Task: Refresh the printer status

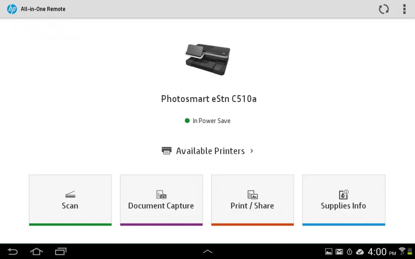Action: [x=383, y=9]
